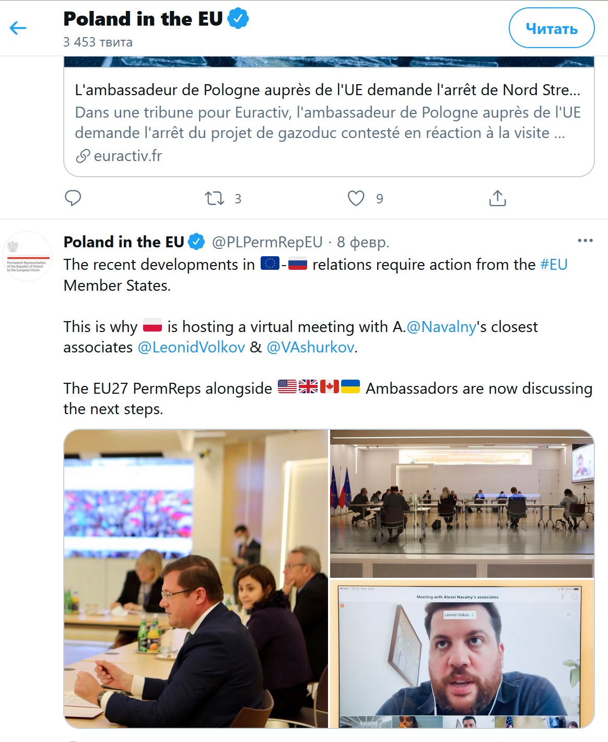
Task: Open the share icon under Euractiv tweet
Action: 497,198
